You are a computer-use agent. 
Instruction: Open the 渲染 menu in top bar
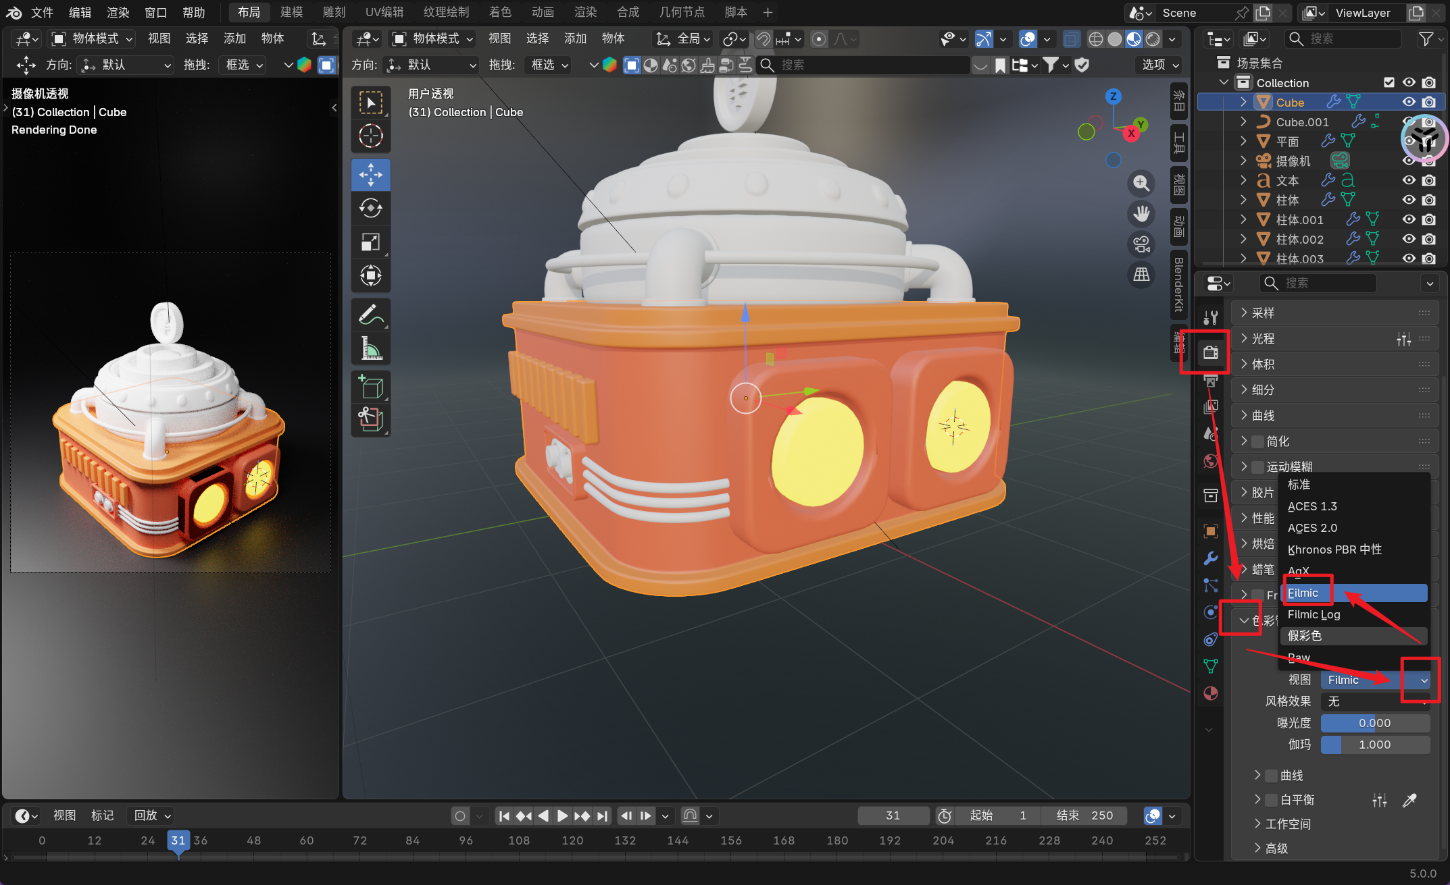(x=118, y=12)
